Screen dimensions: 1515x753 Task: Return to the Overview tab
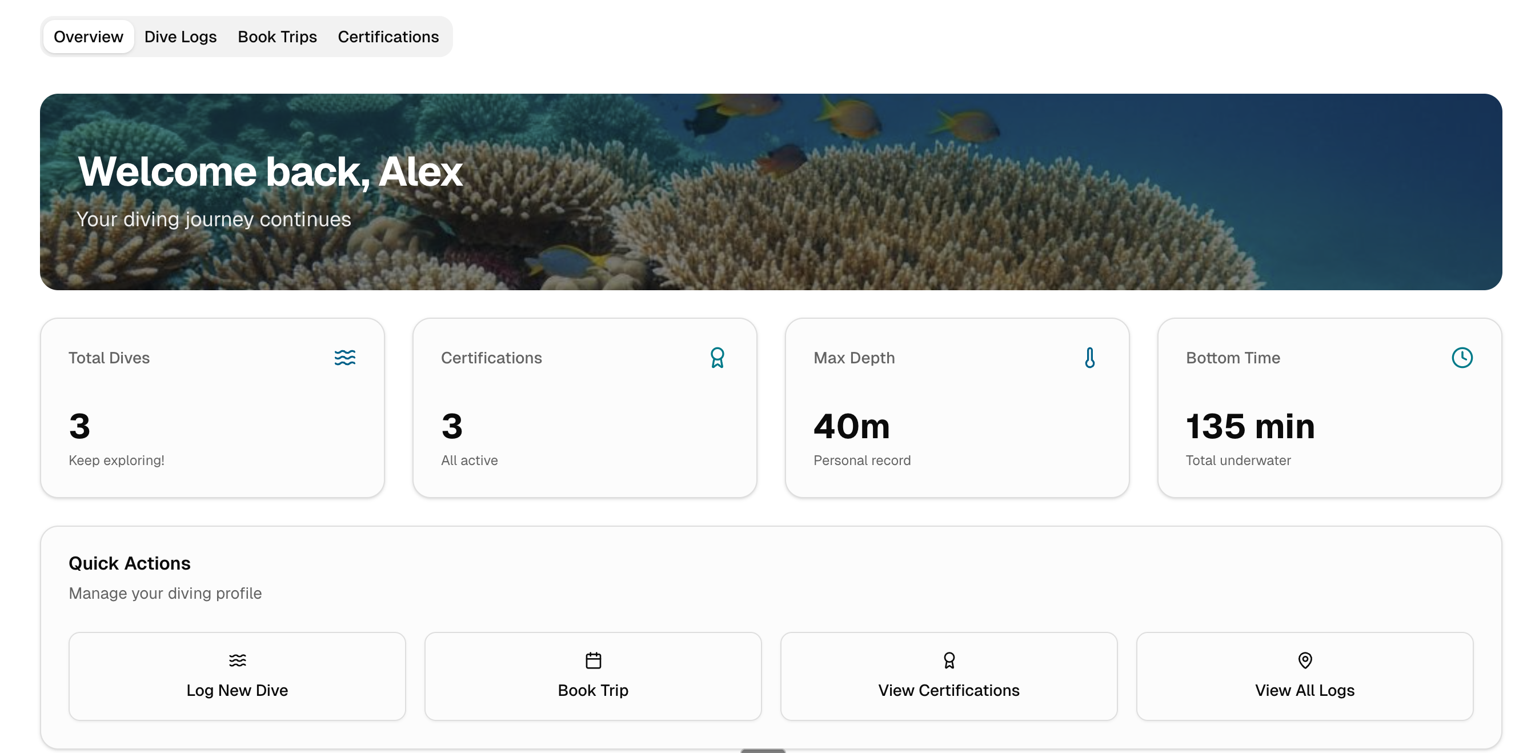(87, 37)
